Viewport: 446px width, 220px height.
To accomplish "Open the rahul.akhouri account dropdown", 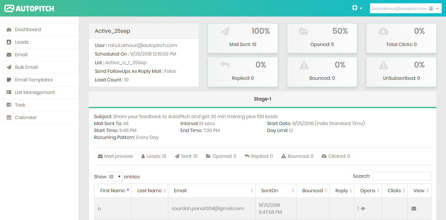I will pyautogui.click(x=406, y=9).
